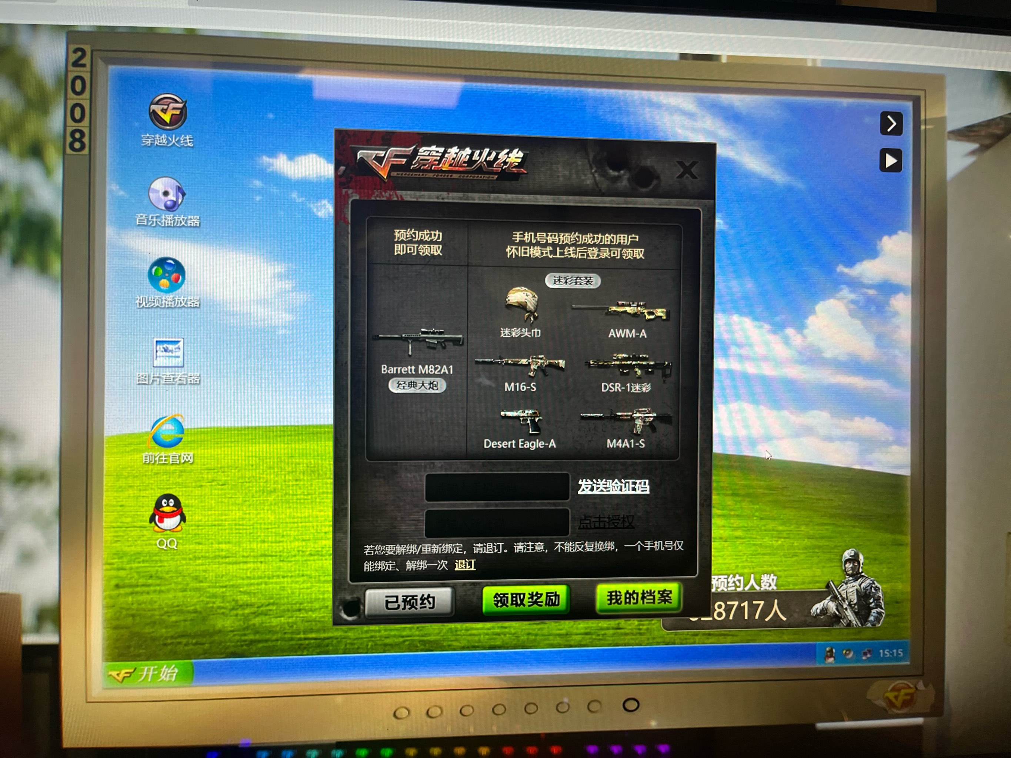Click the 已预约 button
1011x758 pixels.
[x=409, y=602]
